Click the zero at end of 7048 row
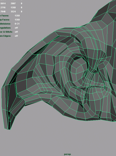This screenshot has height=156, width=116. pos(22,12)
